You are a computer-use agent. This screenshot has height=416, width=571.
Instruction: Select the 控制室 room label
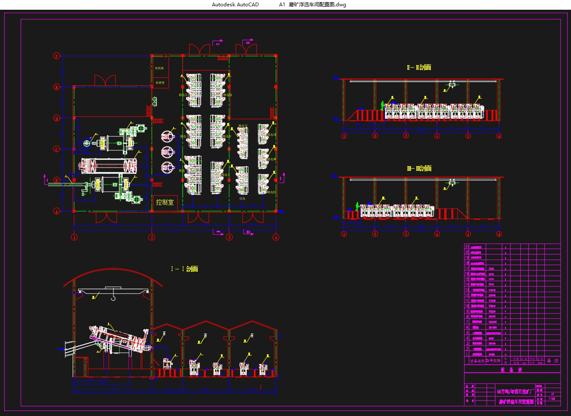coord(165,202)
